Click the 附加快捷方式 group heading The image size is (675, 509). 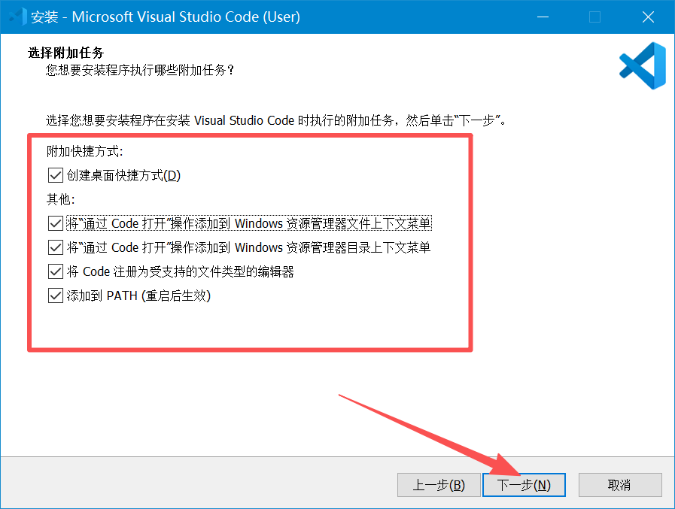[x=85, y=151]
